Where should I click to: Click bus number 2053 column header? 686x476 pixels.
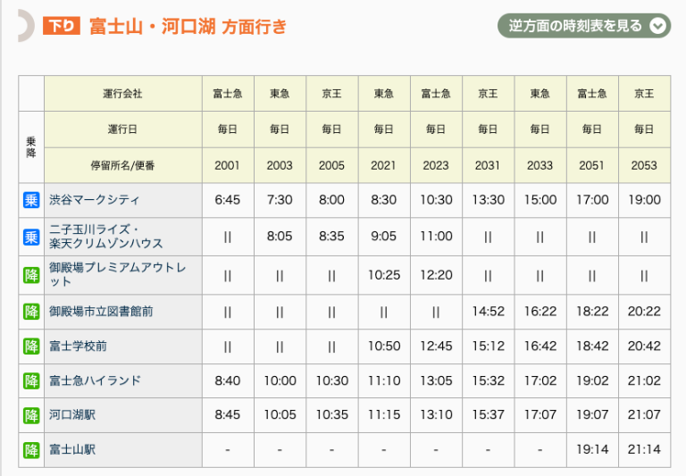[643, 165]
